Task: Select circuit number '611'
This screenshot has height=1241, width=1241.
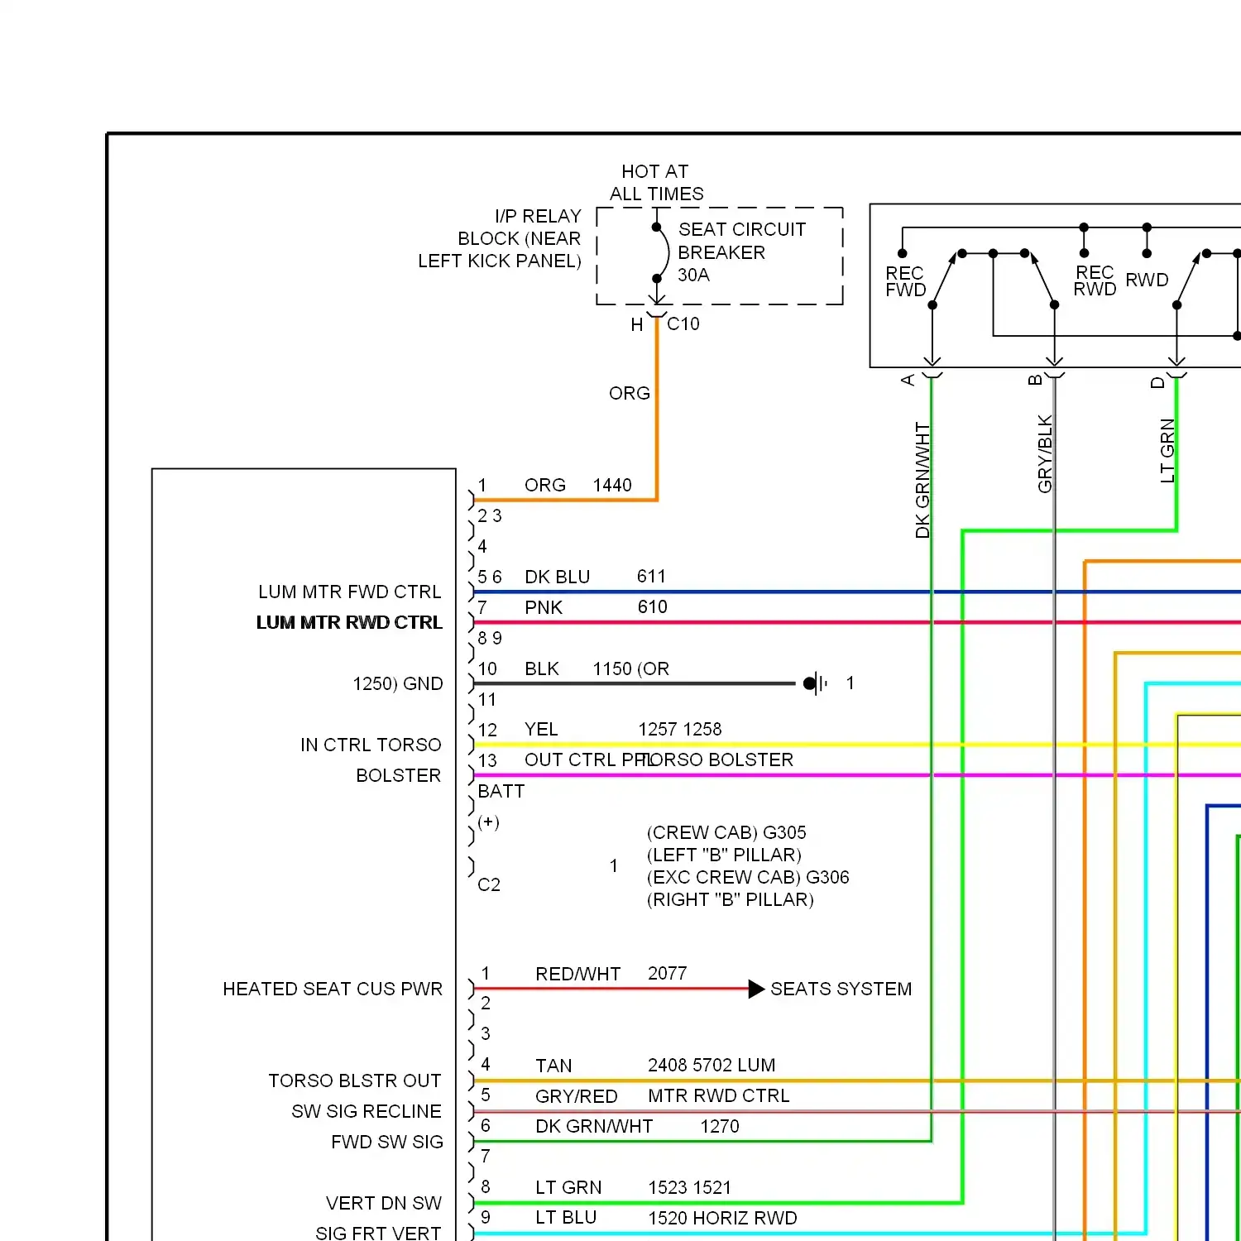Action: pos(652,577)
